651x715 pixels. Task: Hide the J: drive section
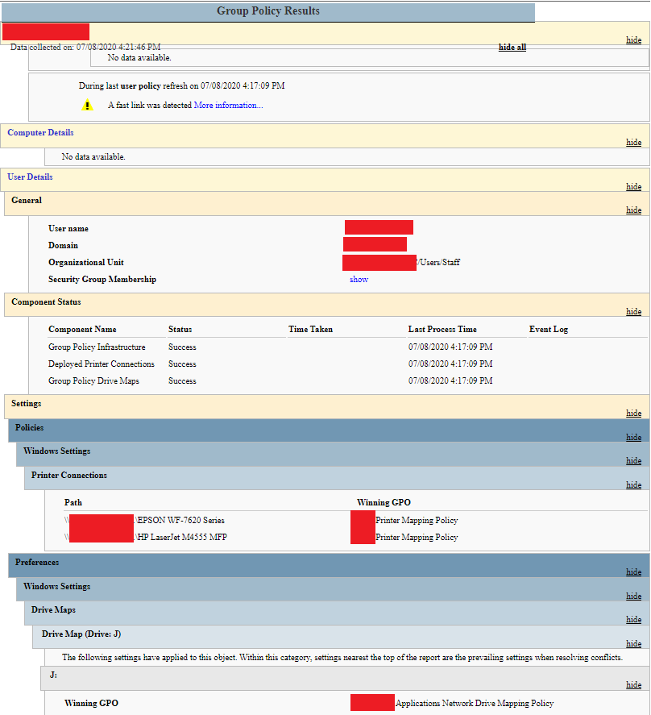pos(633,684)
